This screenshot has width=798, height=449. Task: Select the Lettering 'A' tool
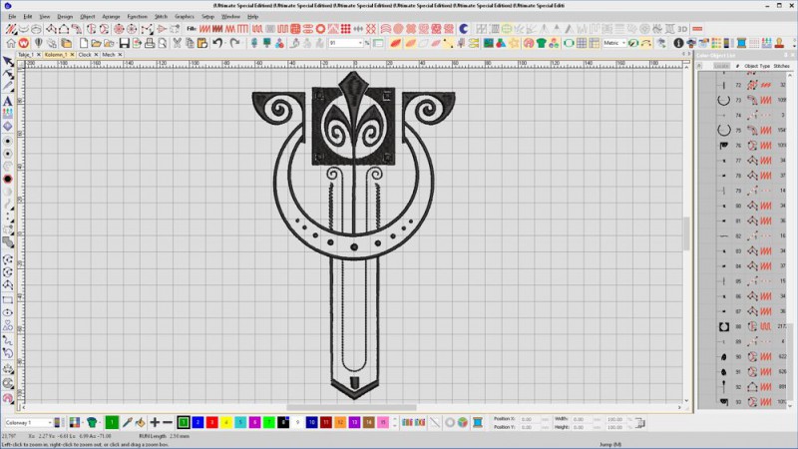(x=8, y=101)
